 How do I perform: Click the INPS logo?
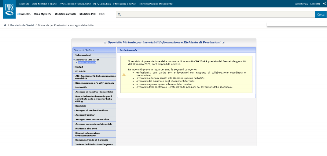pyautogui.click(x=9, y=10)
